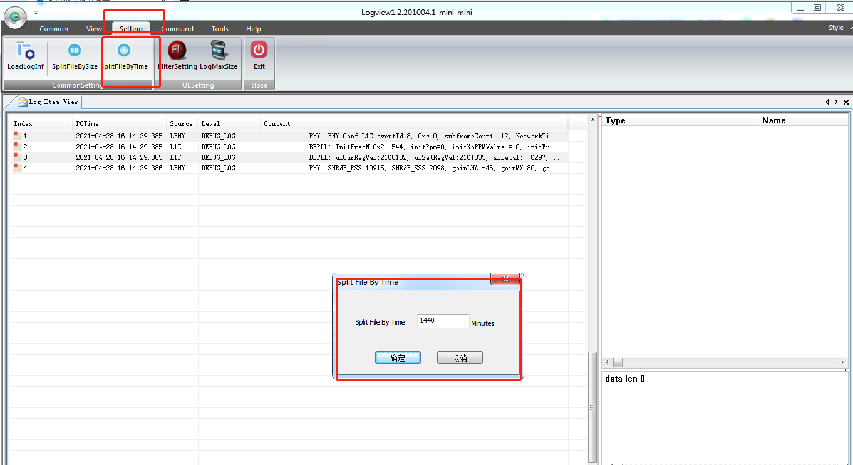
Task: Click the Minutes input field
Action: (x=443, y=321)
